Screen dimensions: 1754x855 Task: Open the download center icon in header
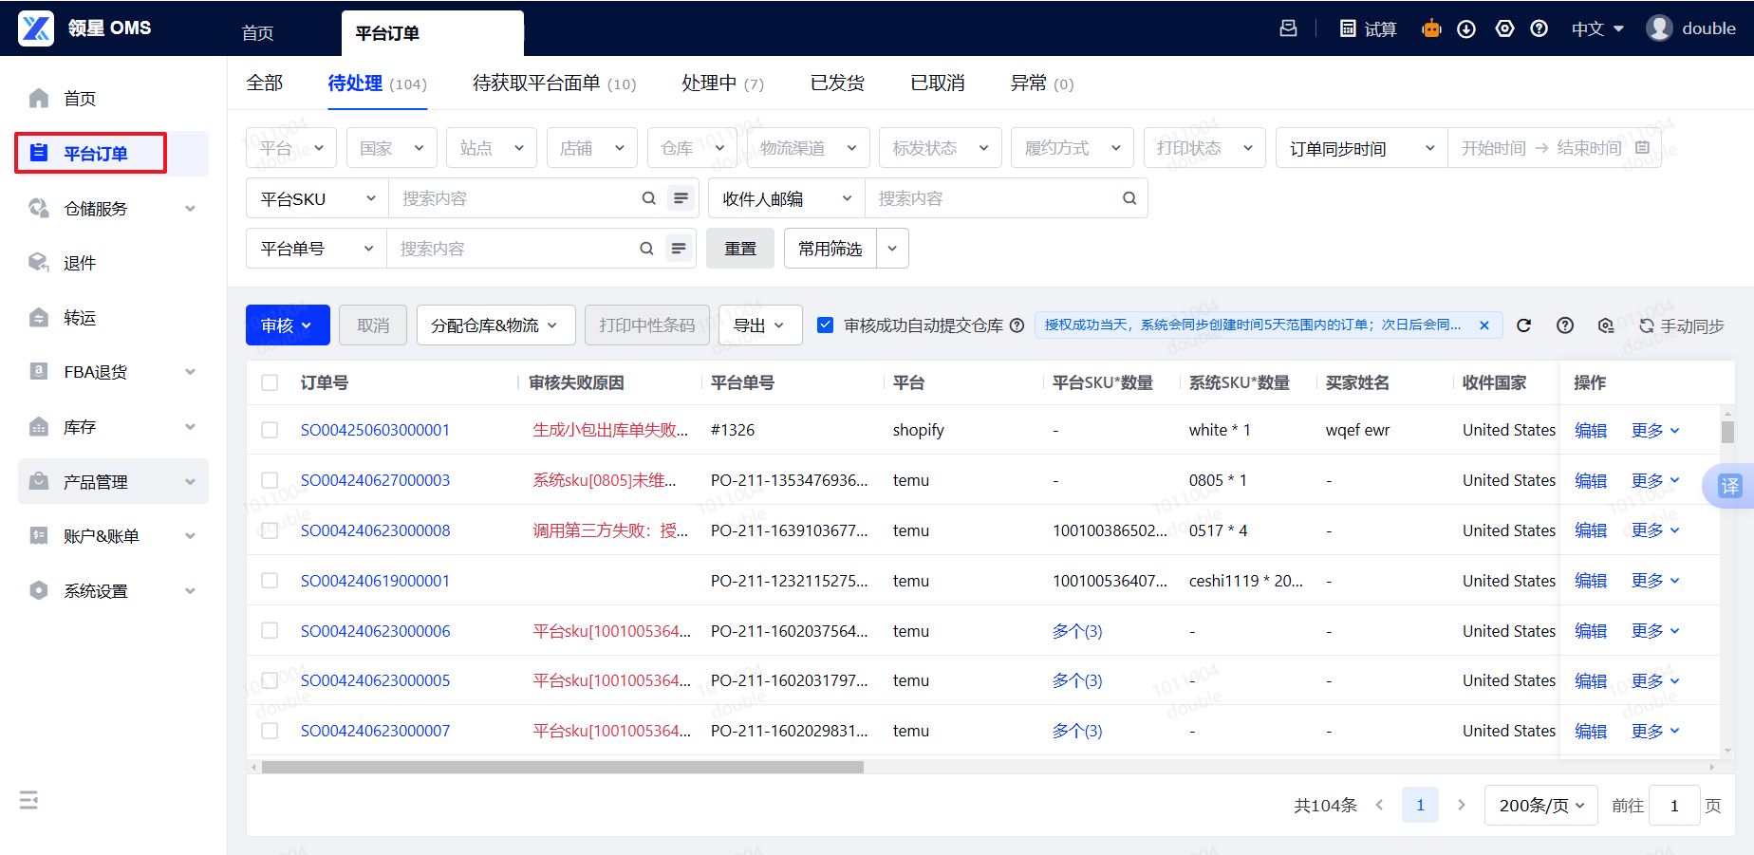coord(1466,28)
